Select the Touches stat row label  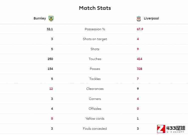(95, 59)
